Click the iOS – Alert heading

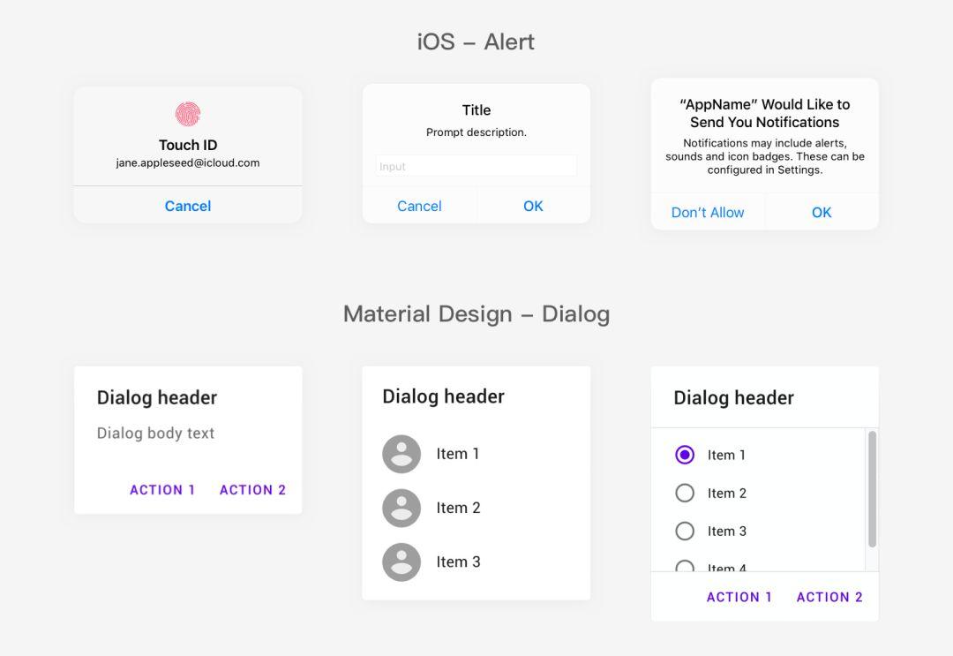coord(476,42)
